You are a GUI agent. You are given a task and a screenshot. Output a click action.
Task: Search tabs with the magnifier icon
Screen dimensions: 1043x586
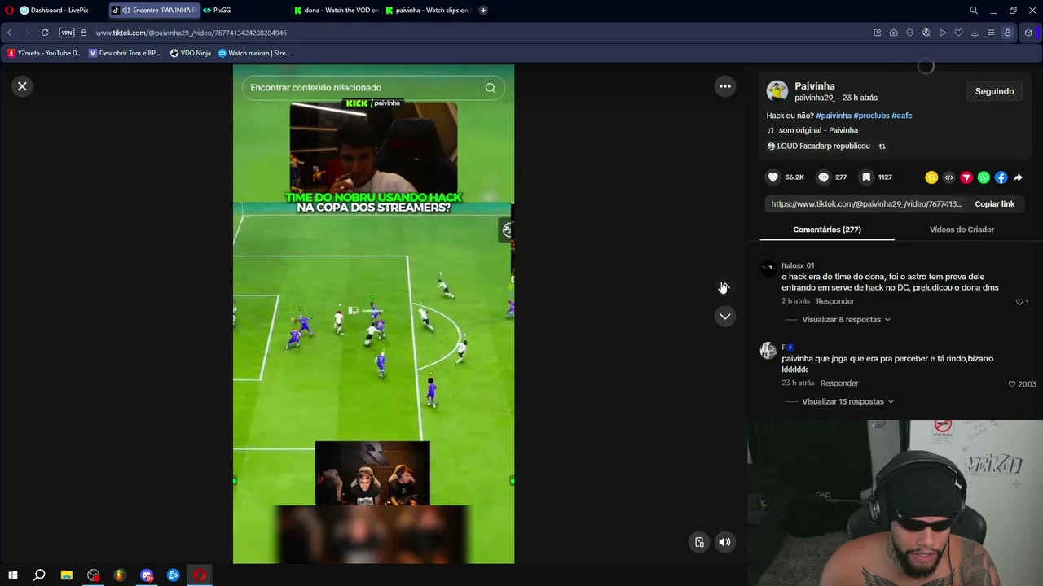point(974,11)
